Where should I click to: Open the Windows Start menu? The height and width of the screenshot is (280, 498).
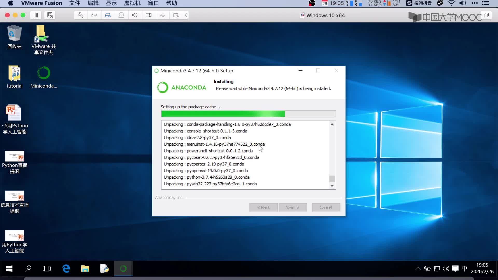9,269
